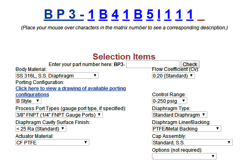Expand the Diaphragm Liner/Backing dropdown

186,129
